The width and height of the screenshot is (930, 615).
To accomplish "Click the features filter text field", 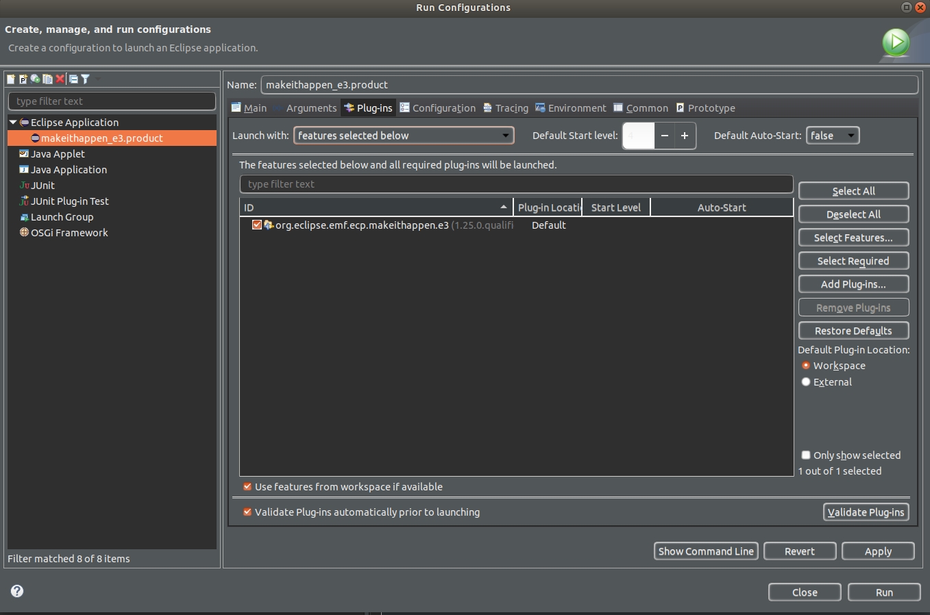I will (516, 184).
